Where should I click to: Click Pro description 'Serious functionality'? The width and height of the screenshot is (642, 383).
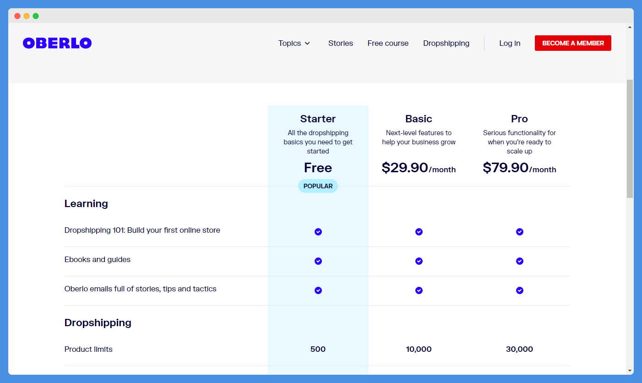click(x=519, y=142)
